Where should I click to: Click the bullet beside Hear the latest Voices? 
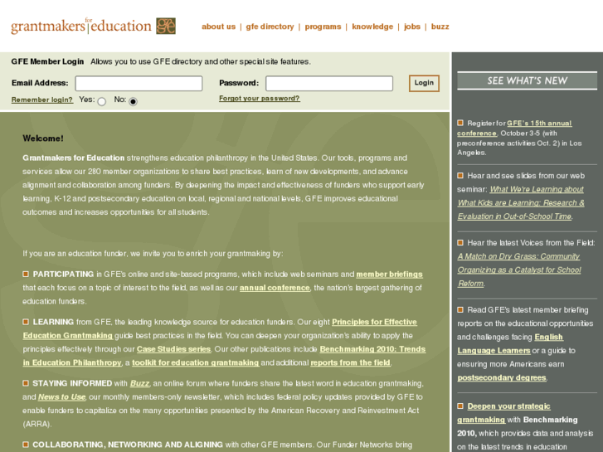pyautogui.click(x=460, y=242)
